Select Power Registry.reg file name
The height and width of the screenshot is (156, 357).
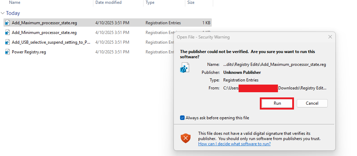(x=29, y=52)
